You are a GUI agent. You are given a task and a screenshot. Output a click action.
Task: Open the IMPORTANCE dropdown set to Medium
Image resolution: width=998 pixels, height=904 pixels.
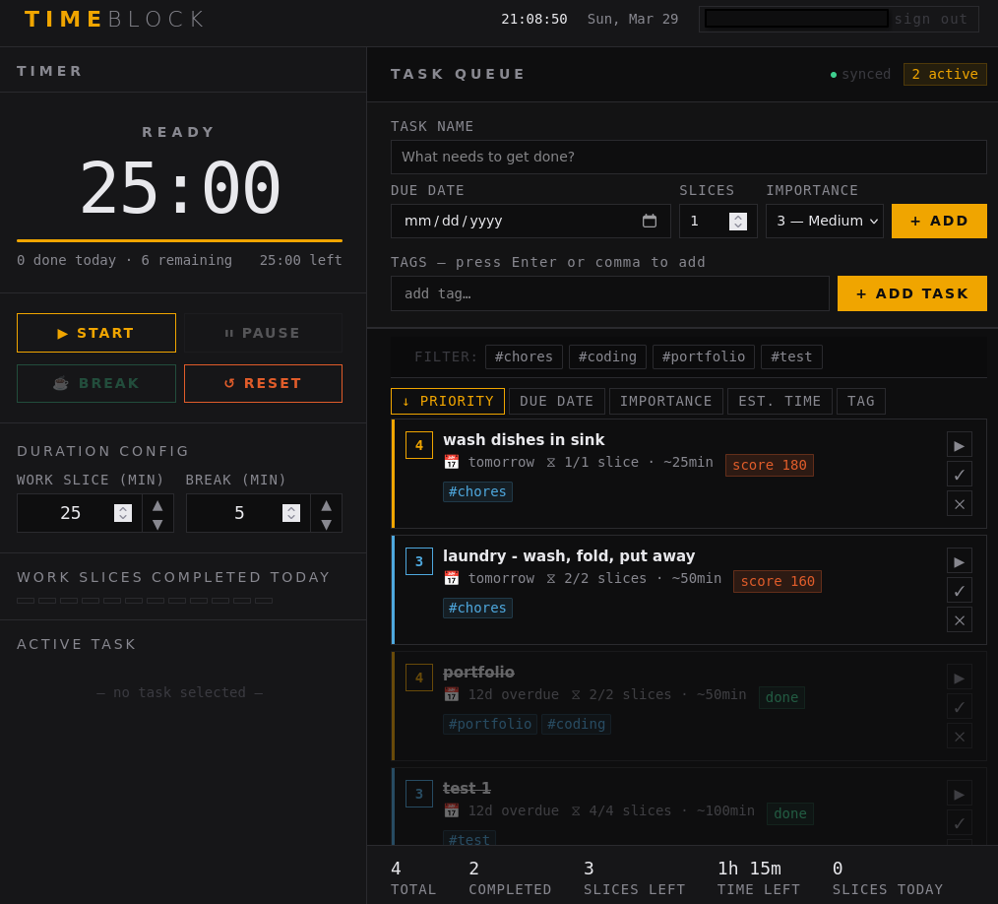coord(823,221)
